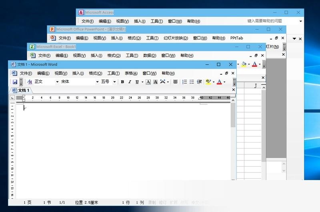The image size is (320, 212).
Task: Open 格式(O) menu in Word
Action: tap(96, 73)
